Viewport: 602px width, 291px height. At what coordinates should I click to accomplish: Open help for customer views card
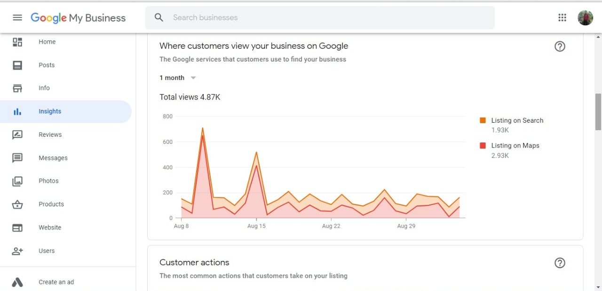[x=560, y=46]
